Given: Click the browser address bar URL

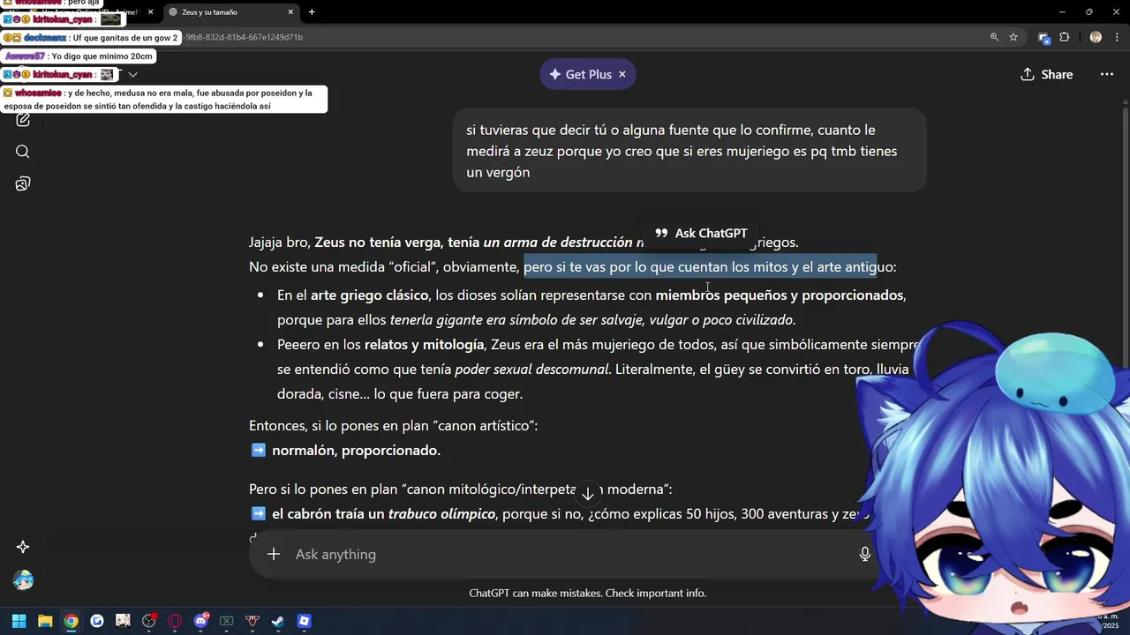Looking at the screenshot, I should (x=244, y=37).
